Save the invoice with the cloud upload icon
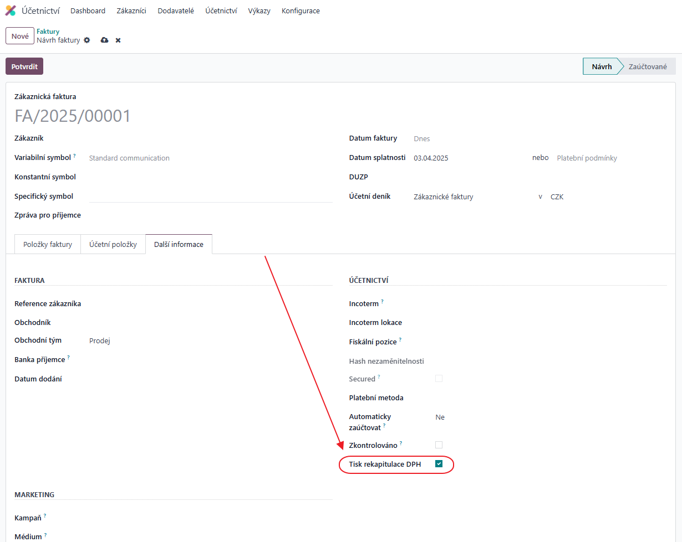 pyautogui.click(x=104, y=40)
